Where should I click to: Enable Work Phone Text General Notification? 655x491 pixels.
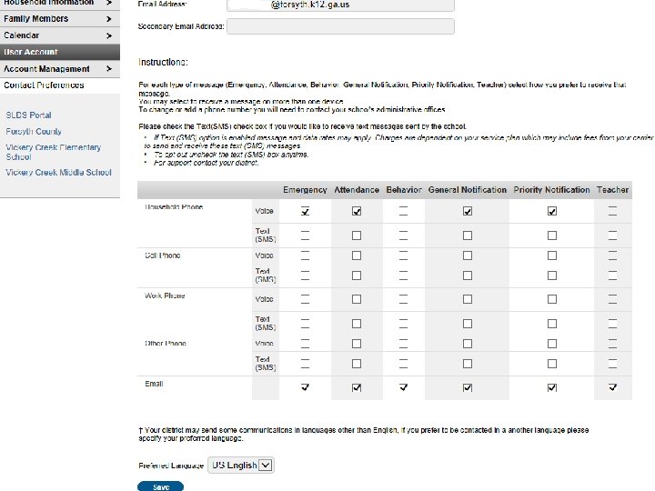(x=468, y=324)
